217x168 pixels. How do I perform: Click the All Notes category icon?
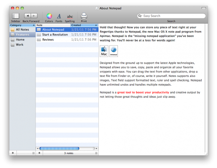click(13, 29)
